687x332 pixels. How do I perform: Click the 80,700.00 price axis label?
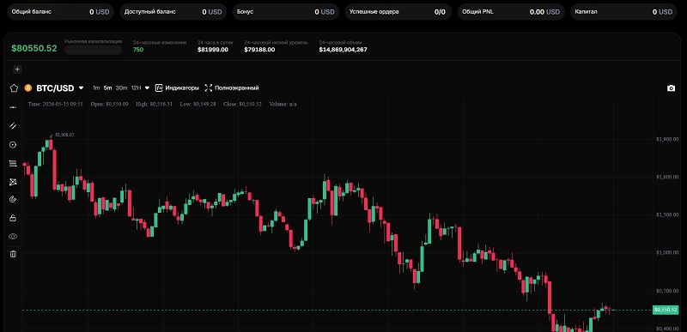tap(667, 291)
